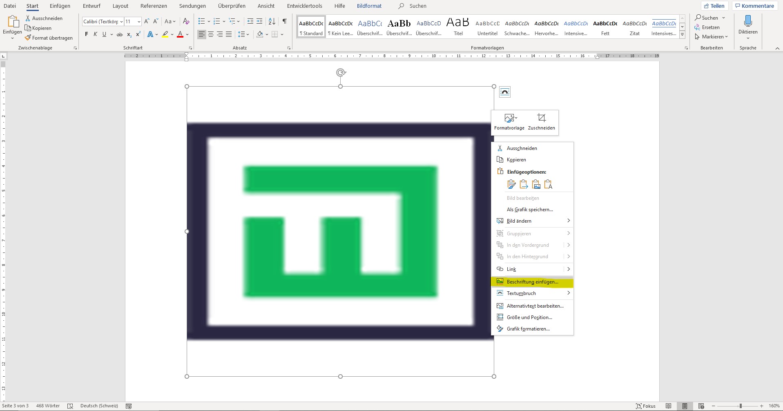Click the Teilen button
This screenshot has width=783, height=411.
714,6
